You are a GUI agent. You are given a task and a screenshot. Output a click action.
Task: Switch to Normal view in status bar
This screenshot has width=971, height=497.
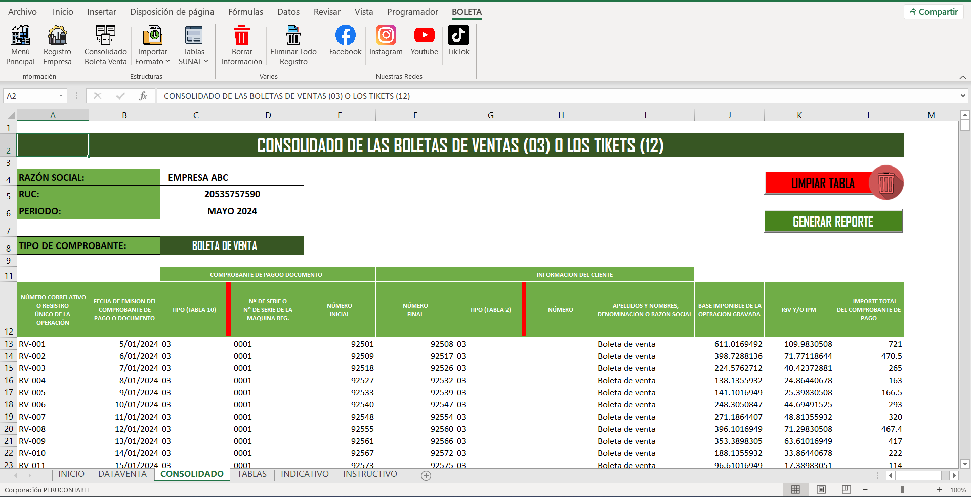tap(795, 489)
